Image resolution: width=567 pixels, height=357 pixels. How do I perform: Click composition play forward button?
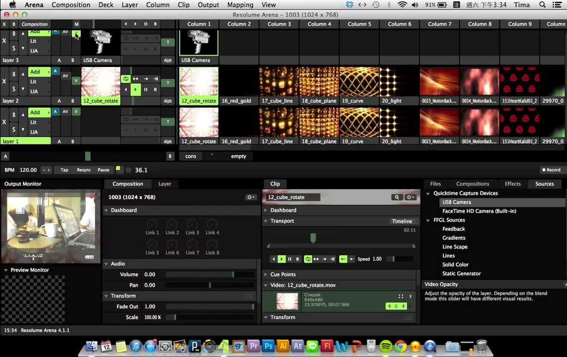tap(135, 24)
